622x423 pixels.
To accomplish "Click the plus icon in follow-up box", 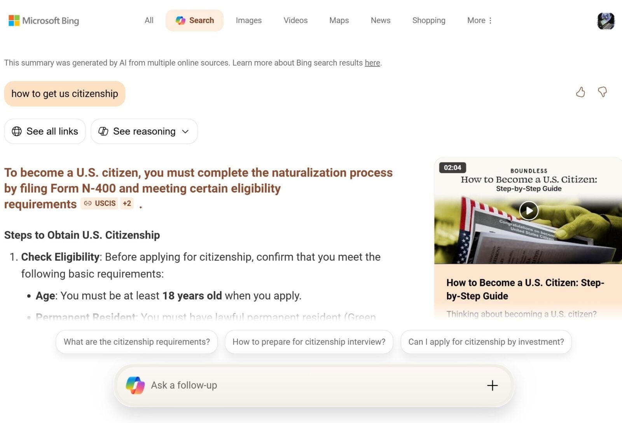I will [492, 385].
